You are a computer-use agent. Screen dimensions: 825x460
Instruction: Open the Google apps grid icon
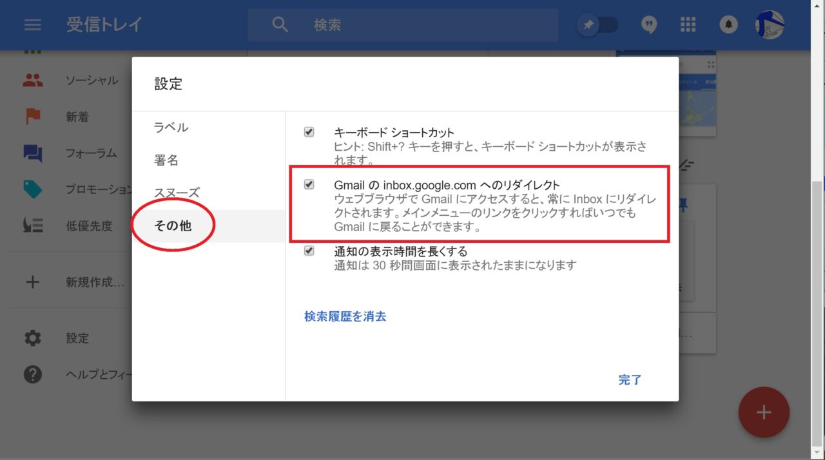[x=688, y=25]
